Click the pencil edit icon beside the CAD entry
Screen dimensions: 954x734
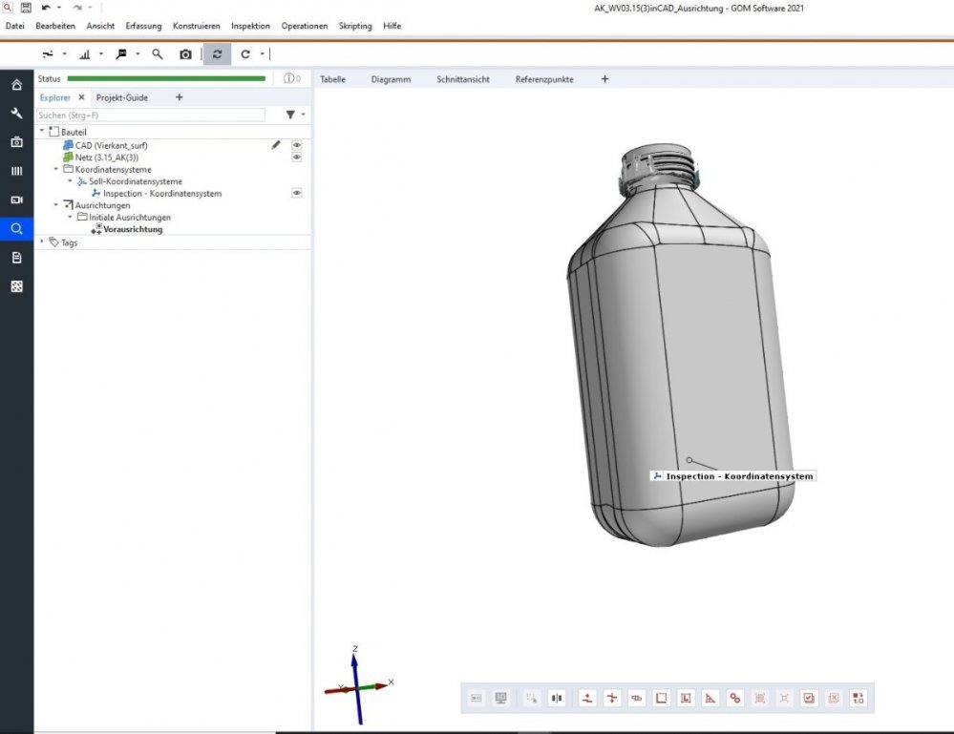tap(276, 145)
